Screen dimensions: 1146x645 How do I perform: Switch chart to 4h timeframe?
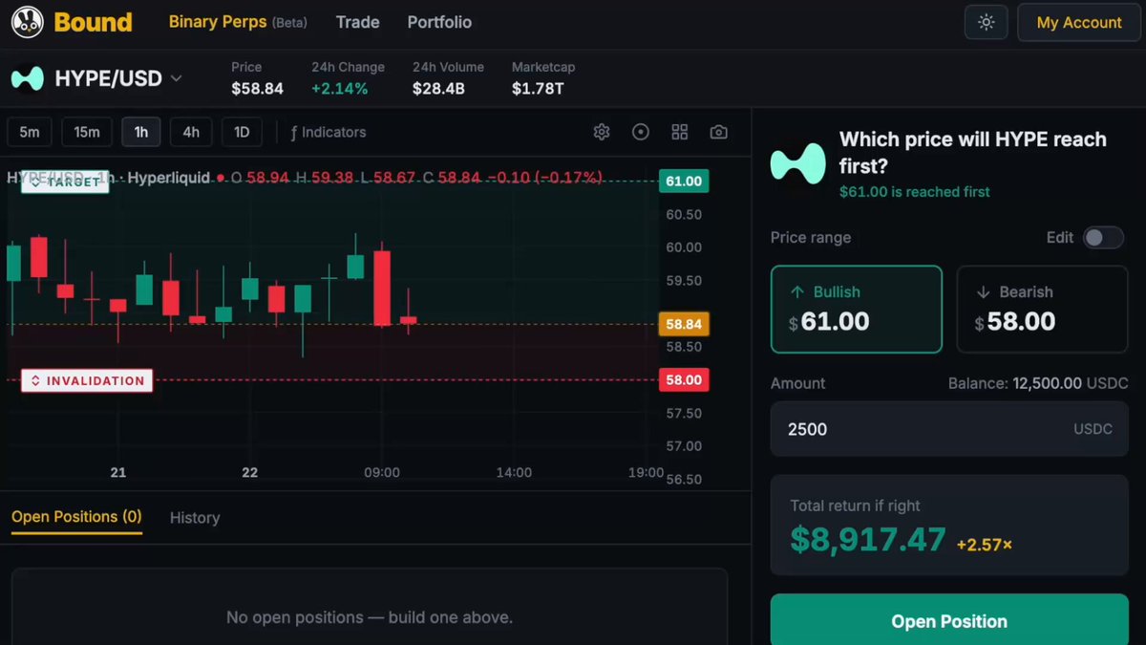191,132
